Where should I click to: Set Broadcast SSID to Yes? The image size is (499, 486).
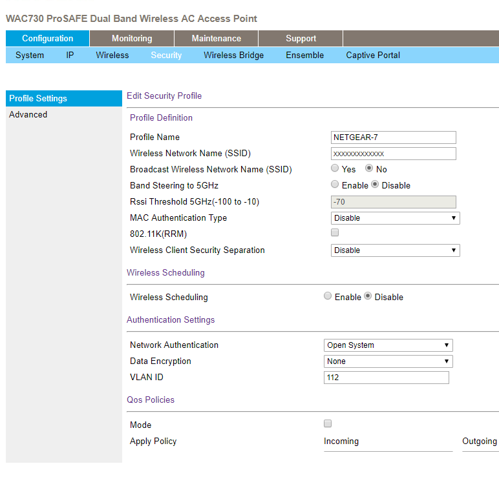coord(335,168)
